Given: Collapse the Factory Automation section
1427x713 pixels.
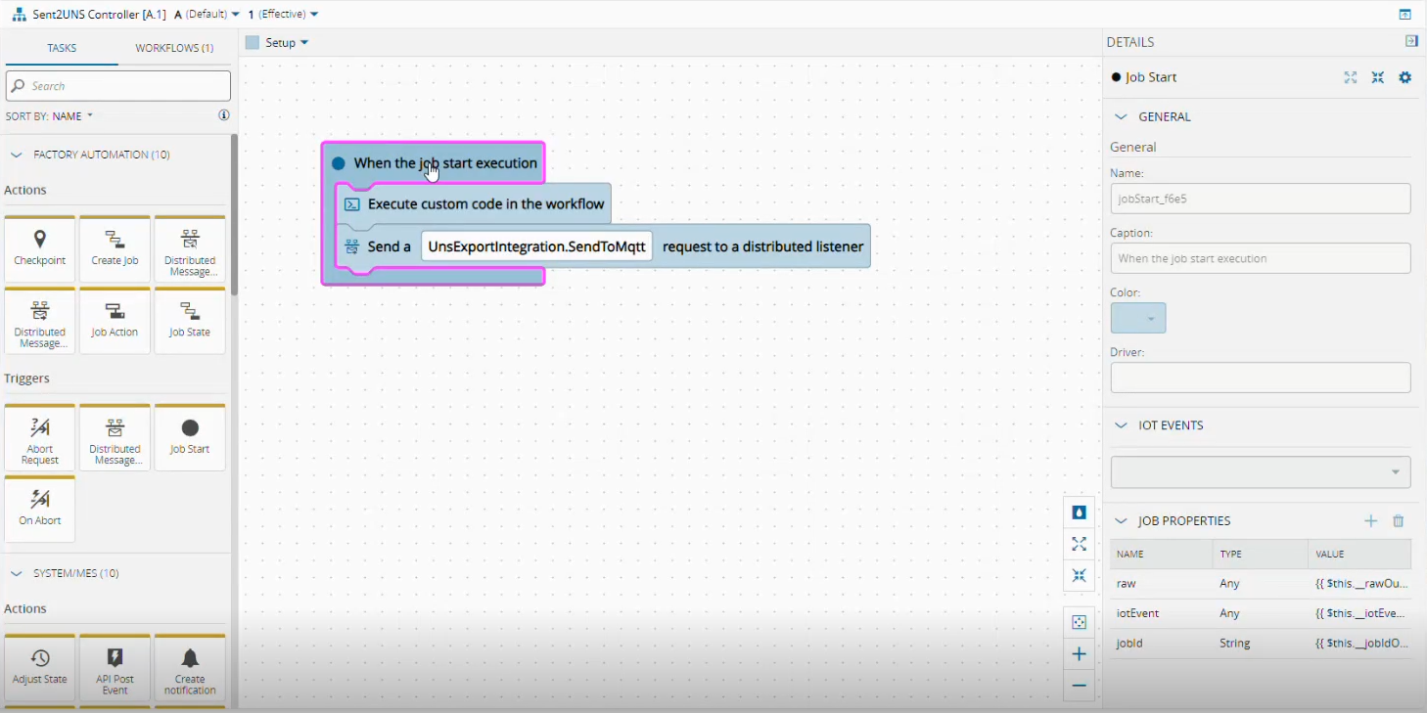Looking at the screenshot, I should point(16,155).
